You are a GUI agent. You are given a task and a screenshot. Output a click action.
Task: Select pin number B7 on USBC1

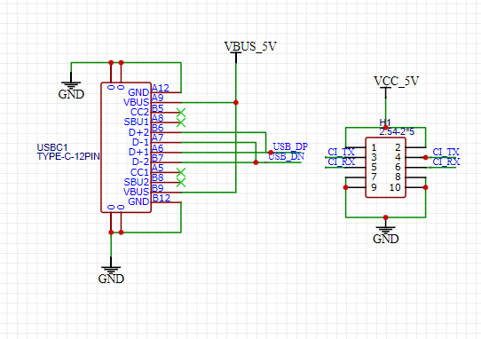click(x=158, y=158)
